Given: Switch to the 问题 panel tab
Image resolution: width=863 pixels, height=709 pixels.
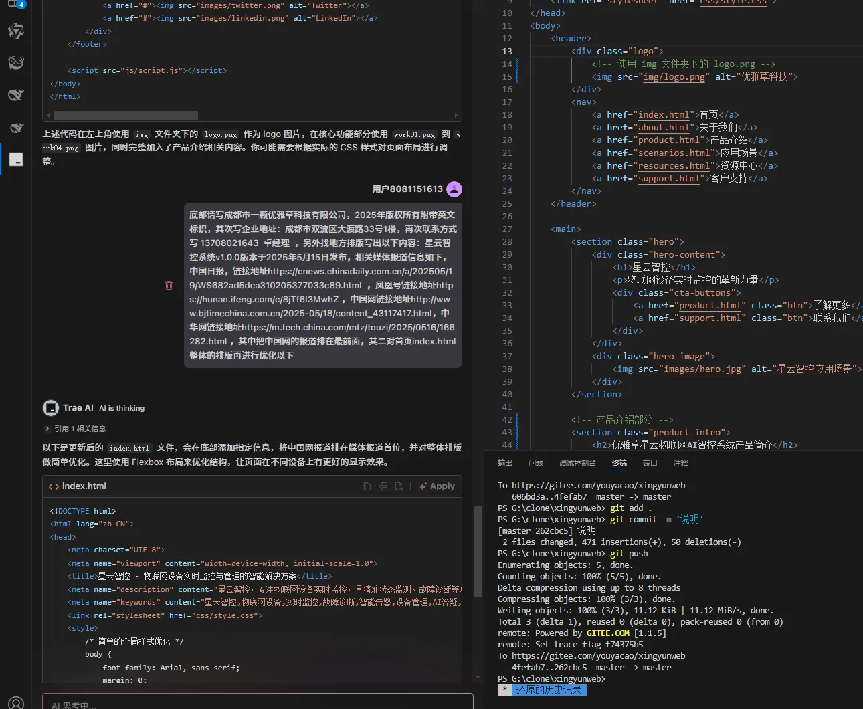Looking at the screenshot, I should pos(536,463).
